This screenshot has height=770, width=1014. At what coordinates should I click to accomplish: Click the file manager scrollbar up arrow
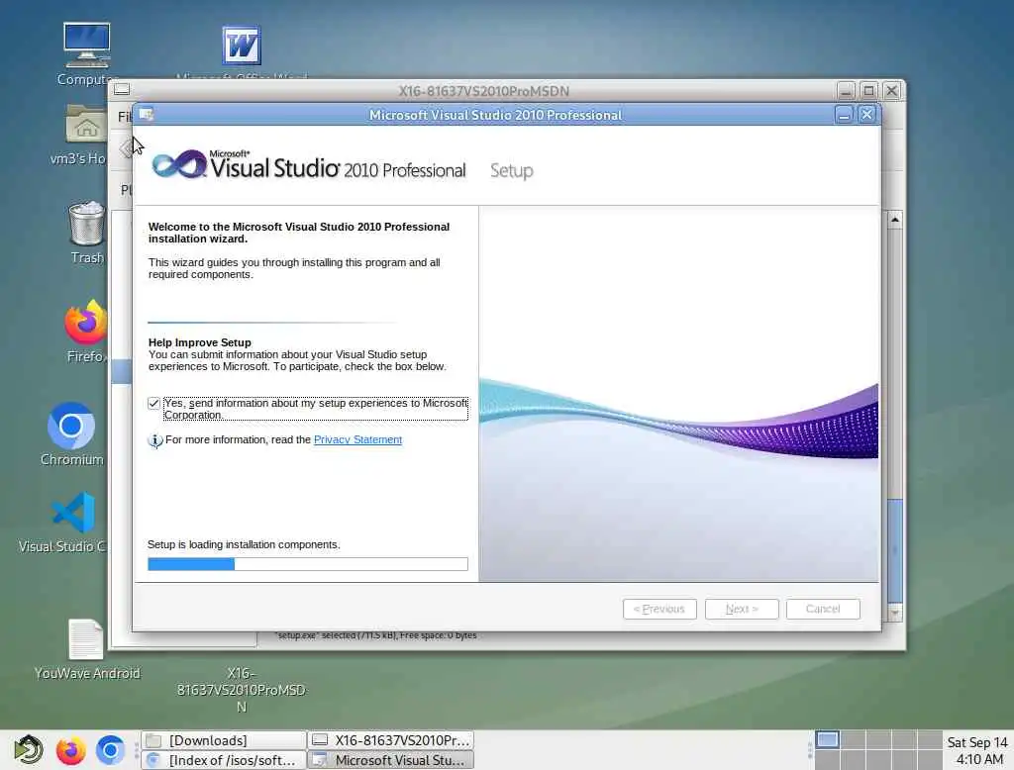(895, 221)
